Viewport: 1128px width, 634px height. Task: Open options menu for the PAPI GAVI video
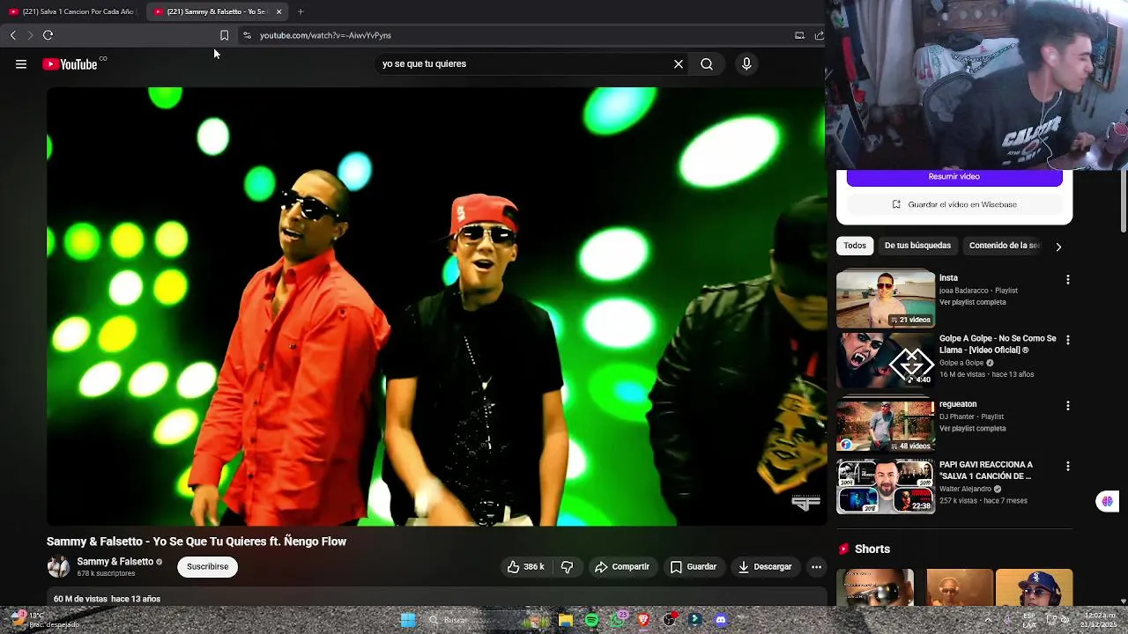(x=1068, y=467)
